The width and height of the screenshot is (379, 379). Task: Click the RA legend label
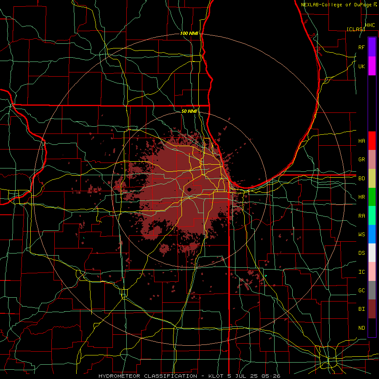tap(361, 216)
